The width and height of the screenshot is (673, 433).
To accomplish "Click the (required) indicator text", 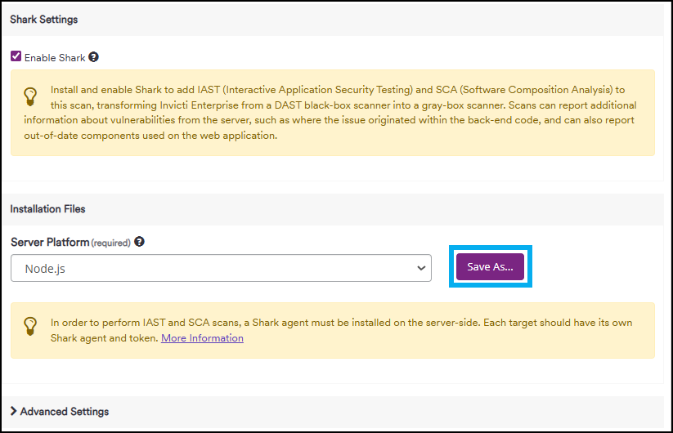I will 110,243.
